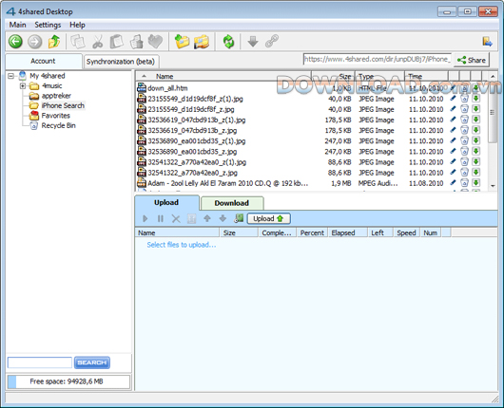This screenshot has height=408, width=504.
Task: Click the Share button
Action: tap(472, 60)
